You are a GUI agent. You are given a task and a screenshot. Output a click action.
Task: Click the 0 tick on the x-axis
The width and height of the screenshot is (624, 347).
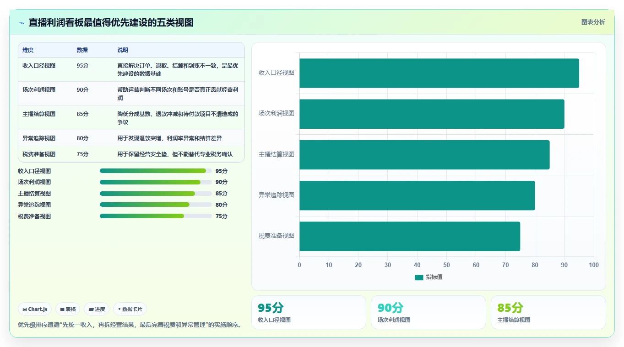click(x=299, y=265)
